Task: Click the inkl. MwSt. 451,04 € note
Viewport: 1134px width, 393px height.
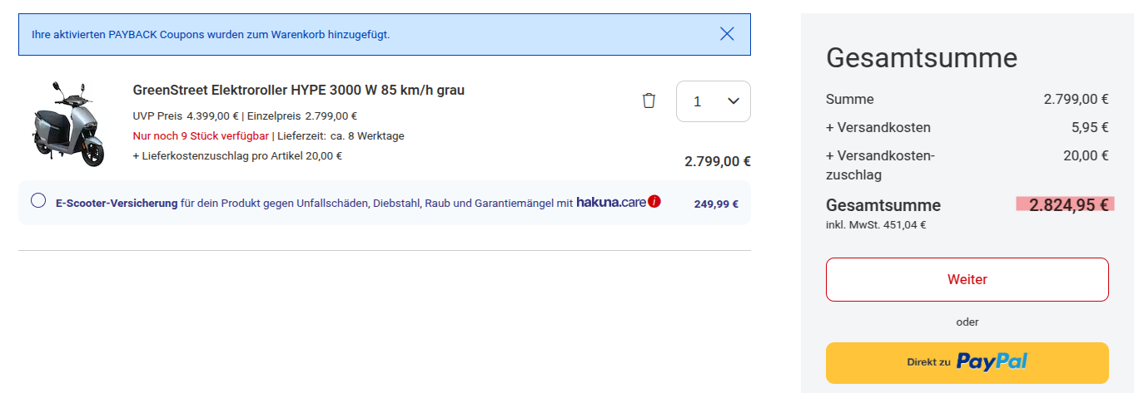Action: tap(876, 224)
